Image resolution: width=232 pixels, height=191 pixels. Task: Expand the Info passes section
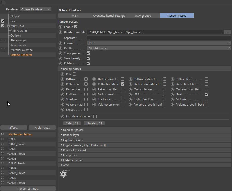click(62, 155)
